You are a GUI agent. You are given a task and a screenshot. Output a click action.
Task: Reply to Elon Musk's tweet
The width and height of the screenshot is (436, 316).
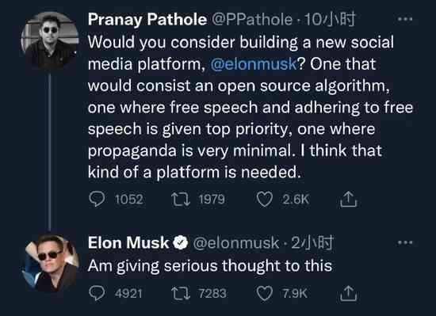(x=97, y=293)
